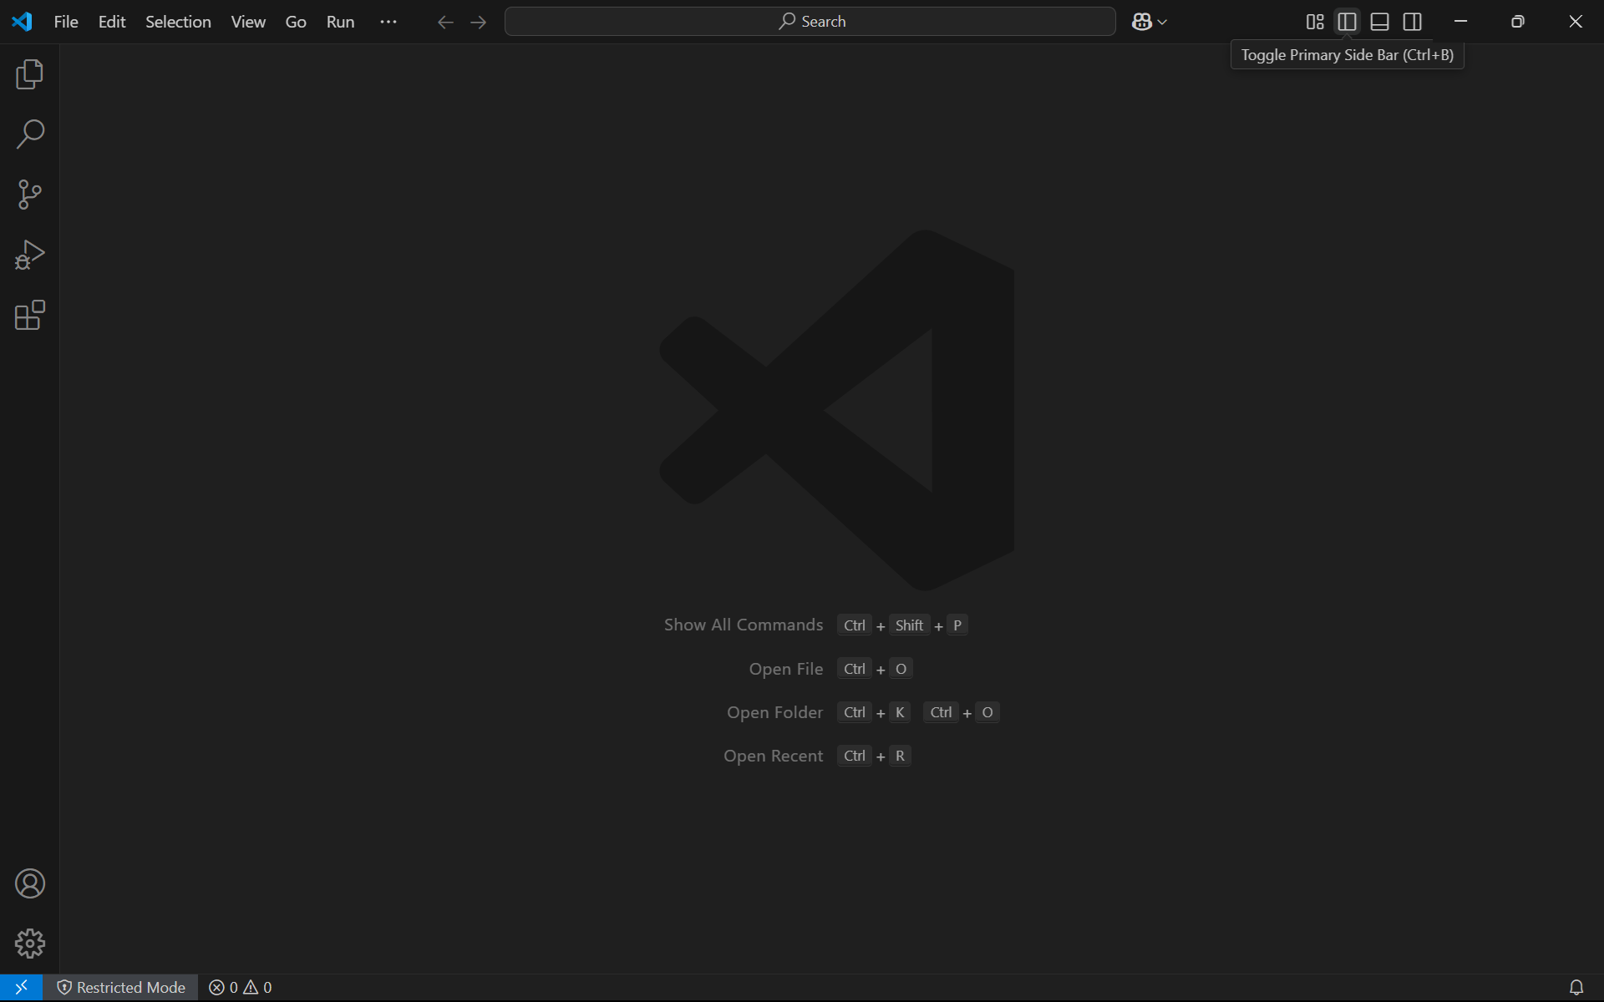Click the Open Folder shortcut link

(774, 712)
